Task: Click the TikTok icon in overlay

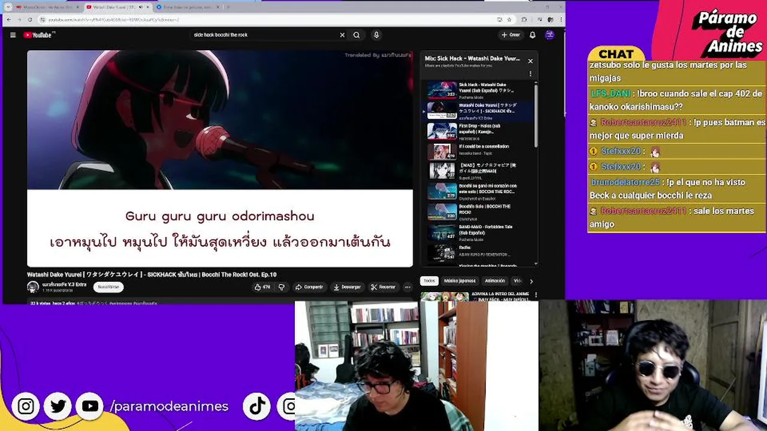Action: [x=257, y=406]
